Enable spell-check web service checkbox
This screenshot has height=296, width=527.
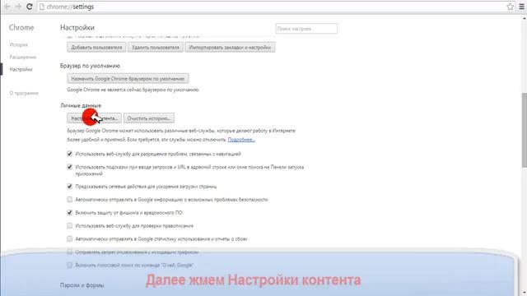[x=69, y=225]
